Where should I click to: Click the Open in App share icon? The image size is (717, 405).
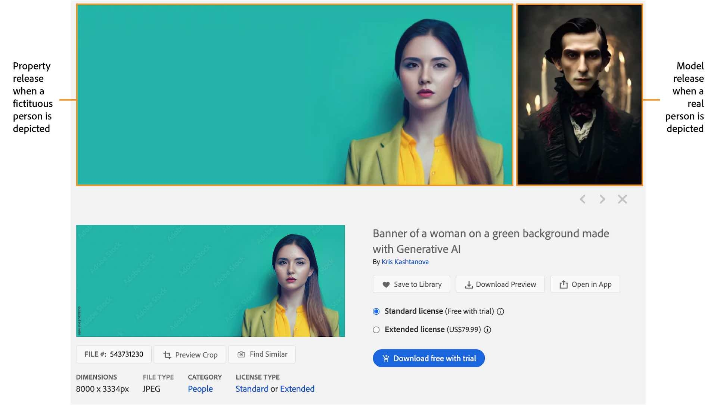pyautogui.click(x=563, y=284)
